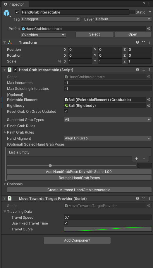Expand the Pinch Grab Rules foldout
The width and height of the screenshot is (153, 268).
click(x=5, y=126)
